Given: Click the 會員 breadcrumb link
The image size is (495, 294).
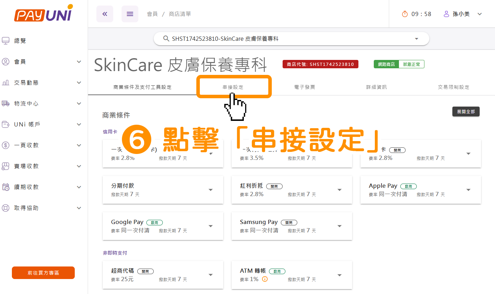Looking at the screenshot, I should point(152,14).
